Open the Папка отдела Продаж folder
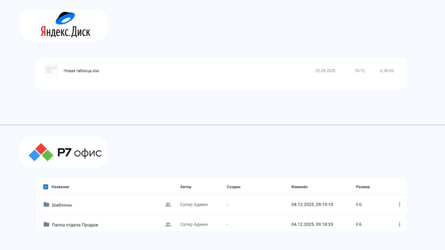Viewport: 445px width, 250px height. [x=75, y=225]
